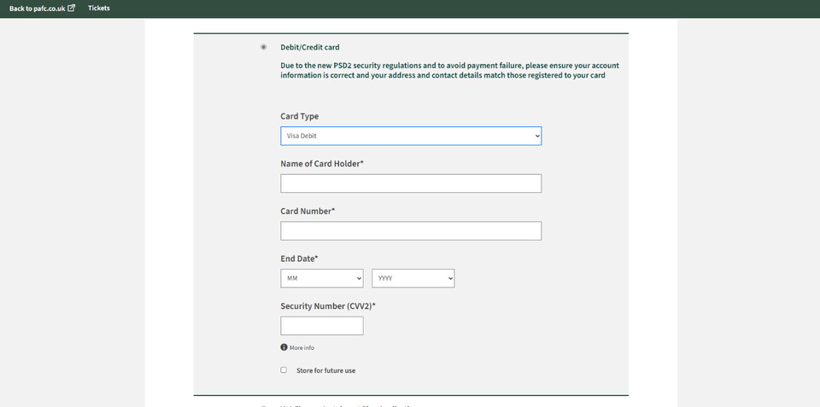Click the Name of Card Holder label
Image resolution: width=820 pixels, height=407 pixels.
[x=321, y=164]
